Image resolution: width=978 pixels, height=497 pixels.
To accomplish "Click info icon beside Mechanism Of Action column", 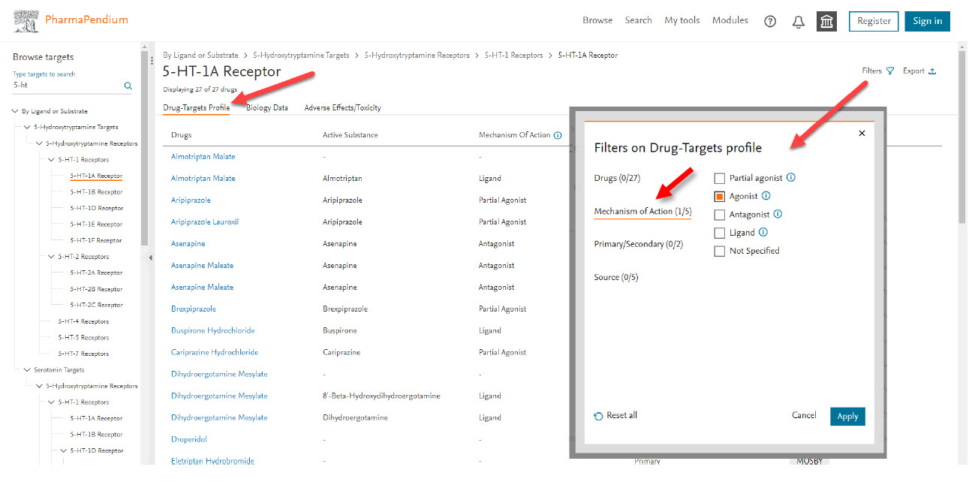I will pos(557,135).
